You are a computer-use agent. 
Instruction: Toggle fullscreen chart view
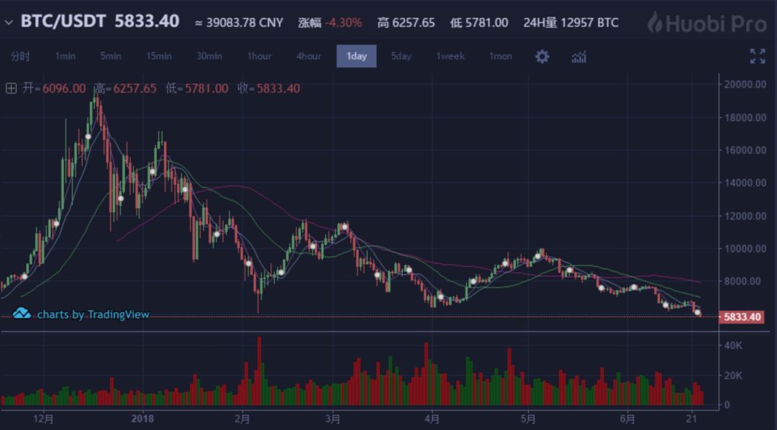[757, 56]
